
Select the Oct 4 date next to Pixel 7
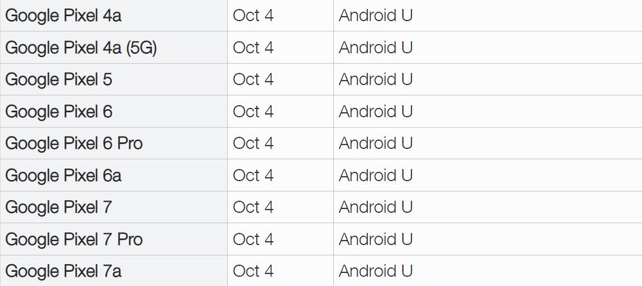pyautogui.click(x=253, y=207)
